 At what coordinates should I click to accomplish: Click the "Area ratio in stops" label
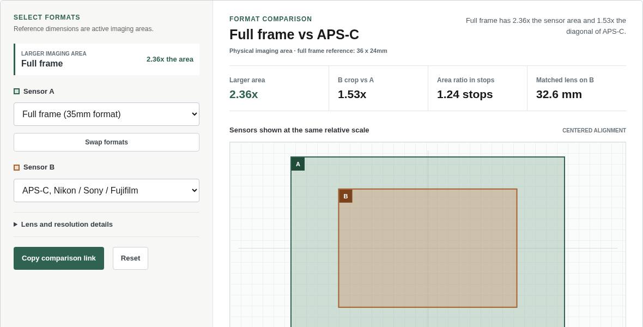465,80
